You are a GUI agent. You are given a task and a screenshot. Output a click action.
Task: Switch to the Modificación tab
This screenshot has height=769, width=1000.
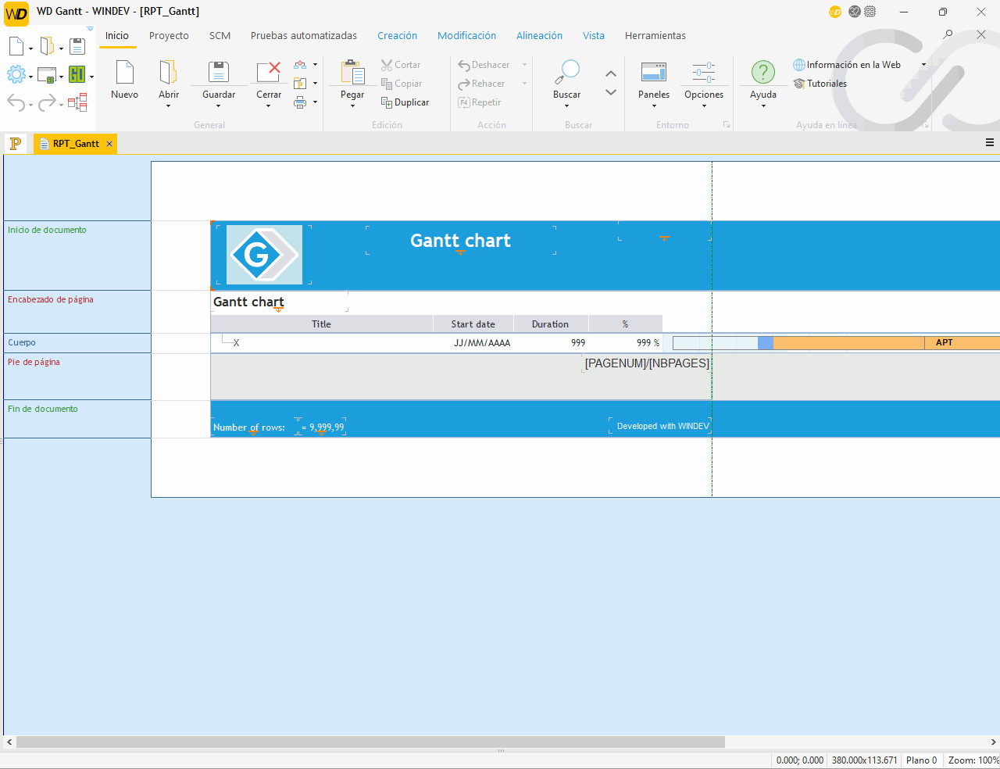click(x=466, y=36)
